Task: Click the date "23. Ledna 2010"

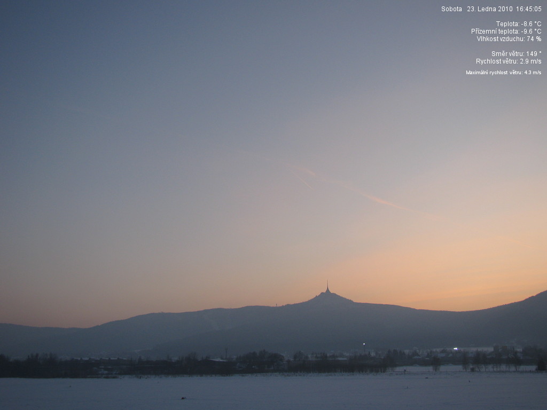Action: (x=489, y=9)
